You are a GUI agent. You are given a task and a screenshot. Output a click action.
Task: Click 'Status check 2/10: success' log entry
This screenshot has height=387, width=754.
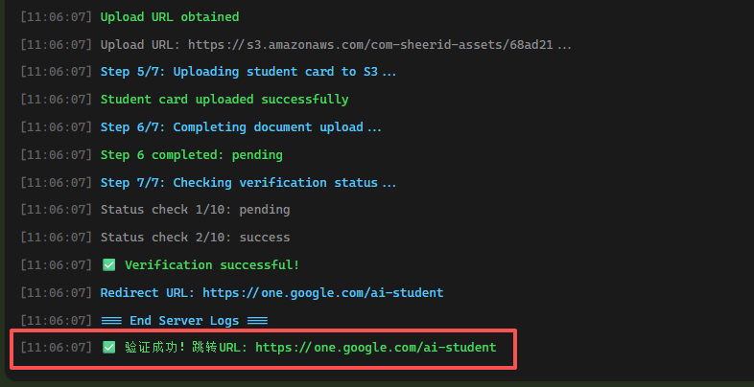(x=195, y=238)
